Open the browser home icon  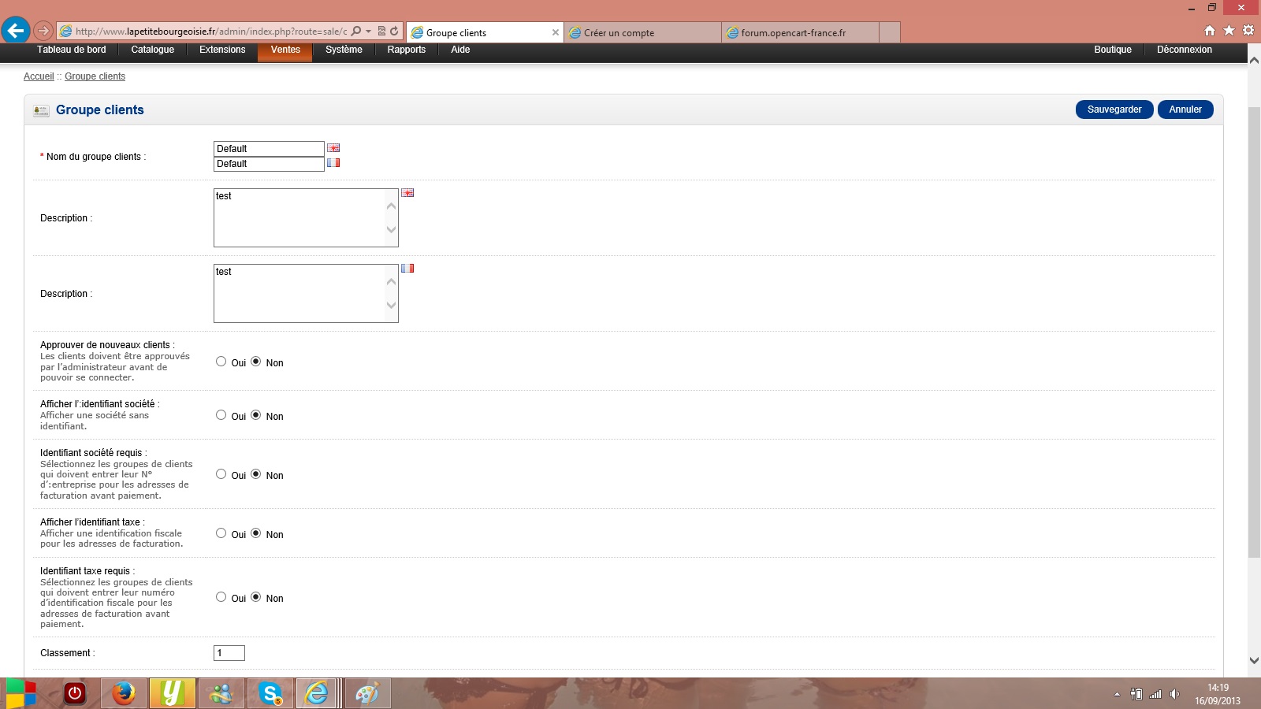coord(1210,31)
